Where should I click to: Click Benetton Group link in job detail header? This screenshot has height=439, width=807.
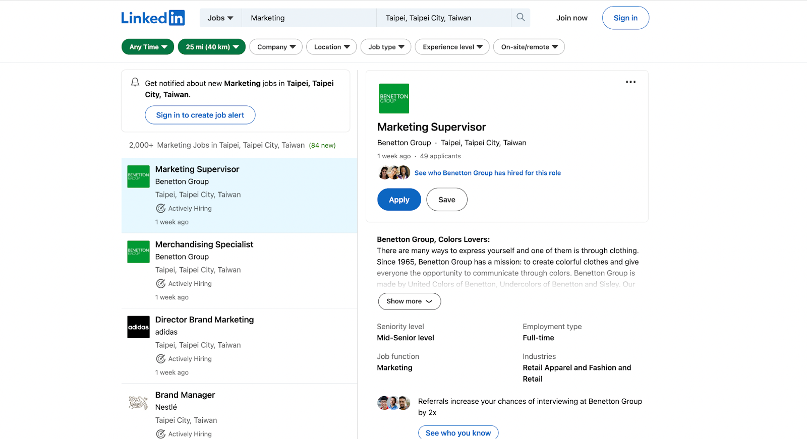pos(404,143)
